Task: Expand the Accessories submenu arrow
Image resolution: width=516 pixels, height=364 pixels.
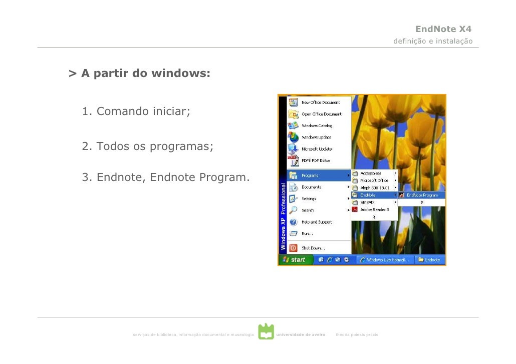Action: [395, 173]
